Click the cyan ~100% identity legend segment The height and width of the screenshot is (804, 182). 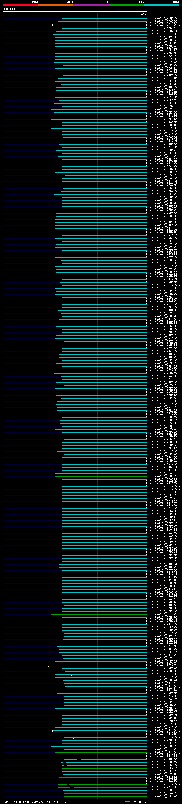[x=162, y=5]
